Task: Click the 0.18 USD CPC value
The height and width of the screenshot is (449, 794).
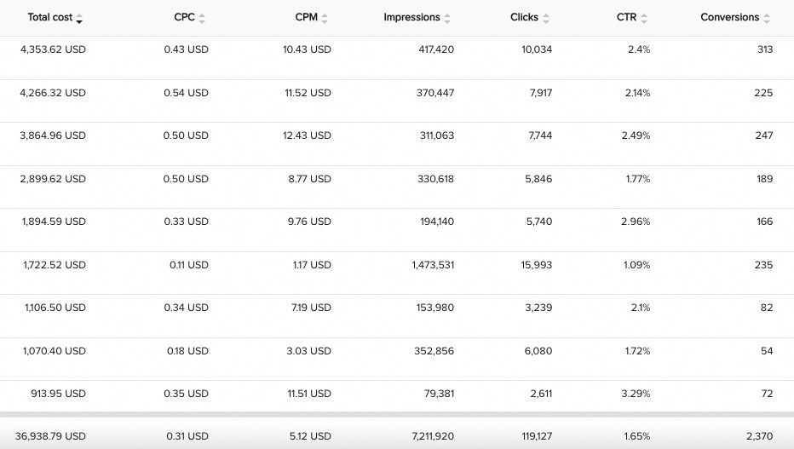Action: [188, 351]
